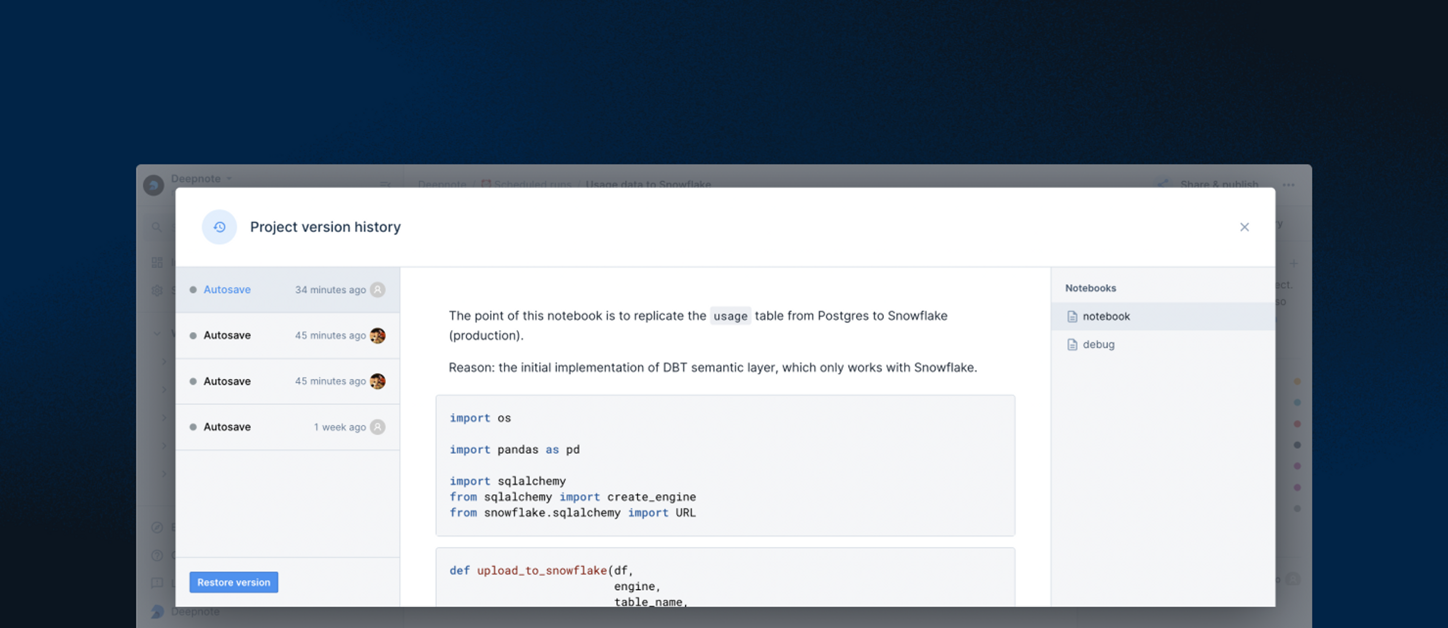
Task: Click the avatar on the 34 minutes ago autosave
Action: [378, 290]
